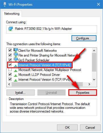Click the Wi-Fi adapter icon in title bar

5,4
